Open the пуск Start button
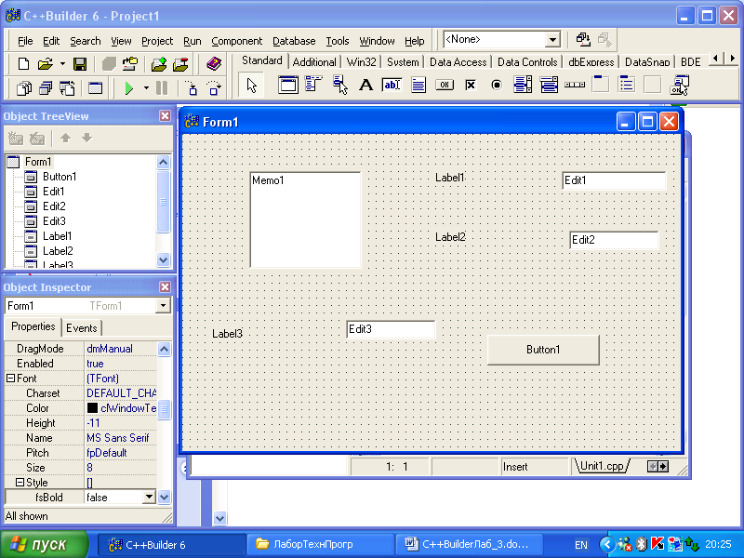This screenshot has height=558, width=744. pyautogui.click(x=44, y=544)
